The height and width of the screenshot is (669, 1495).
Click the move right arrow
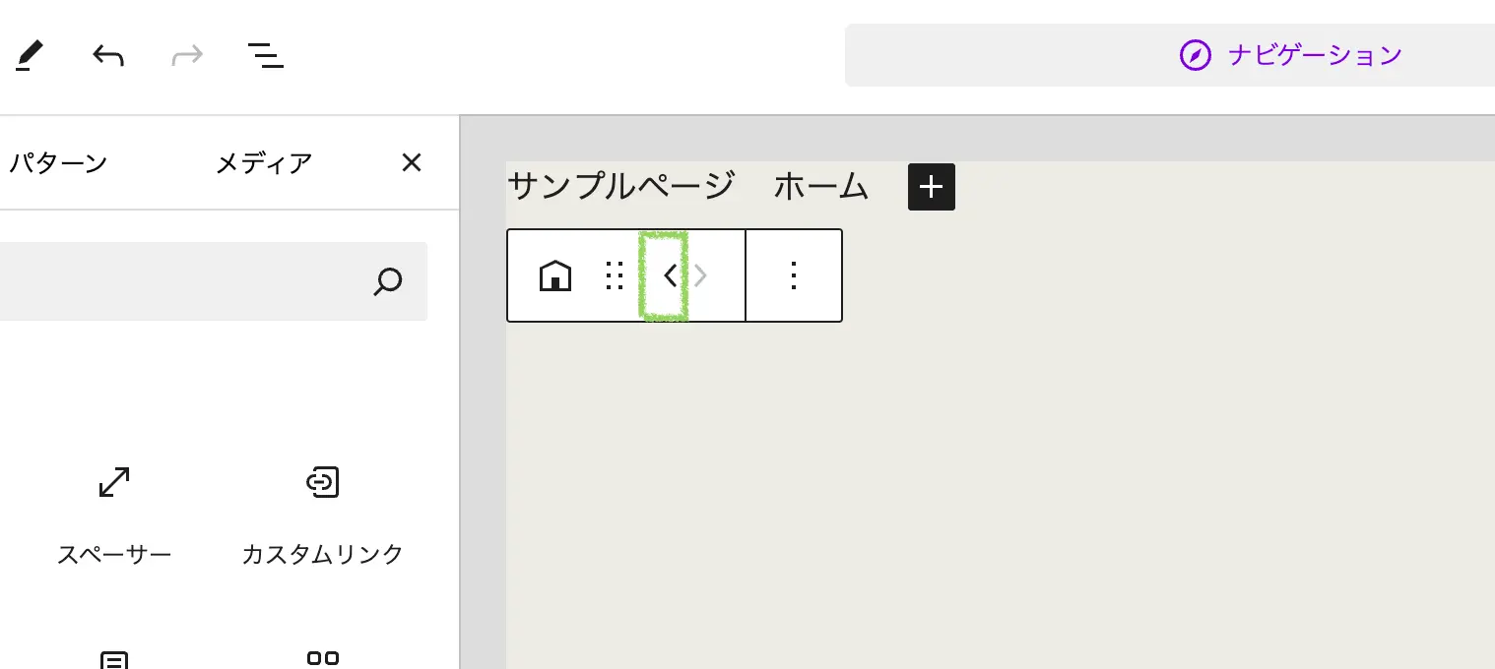(700, 276)
